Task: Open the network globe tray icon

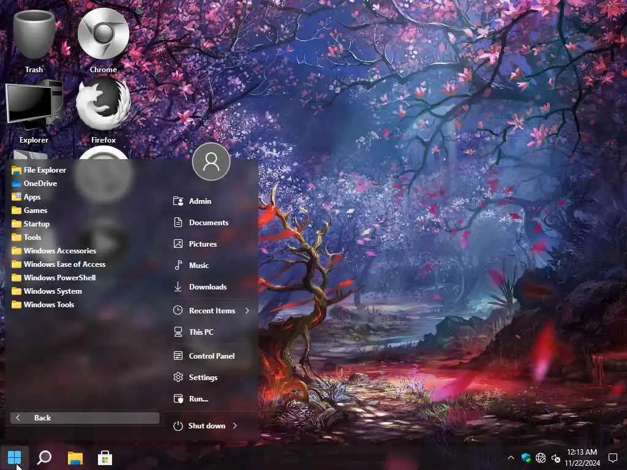Action: click(541, 458)
